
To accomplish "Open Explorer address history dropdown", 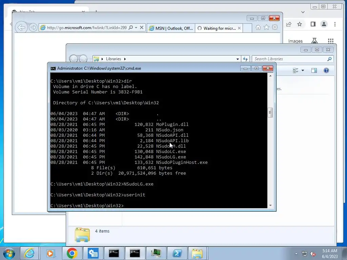I will click(x=238, y=59).
